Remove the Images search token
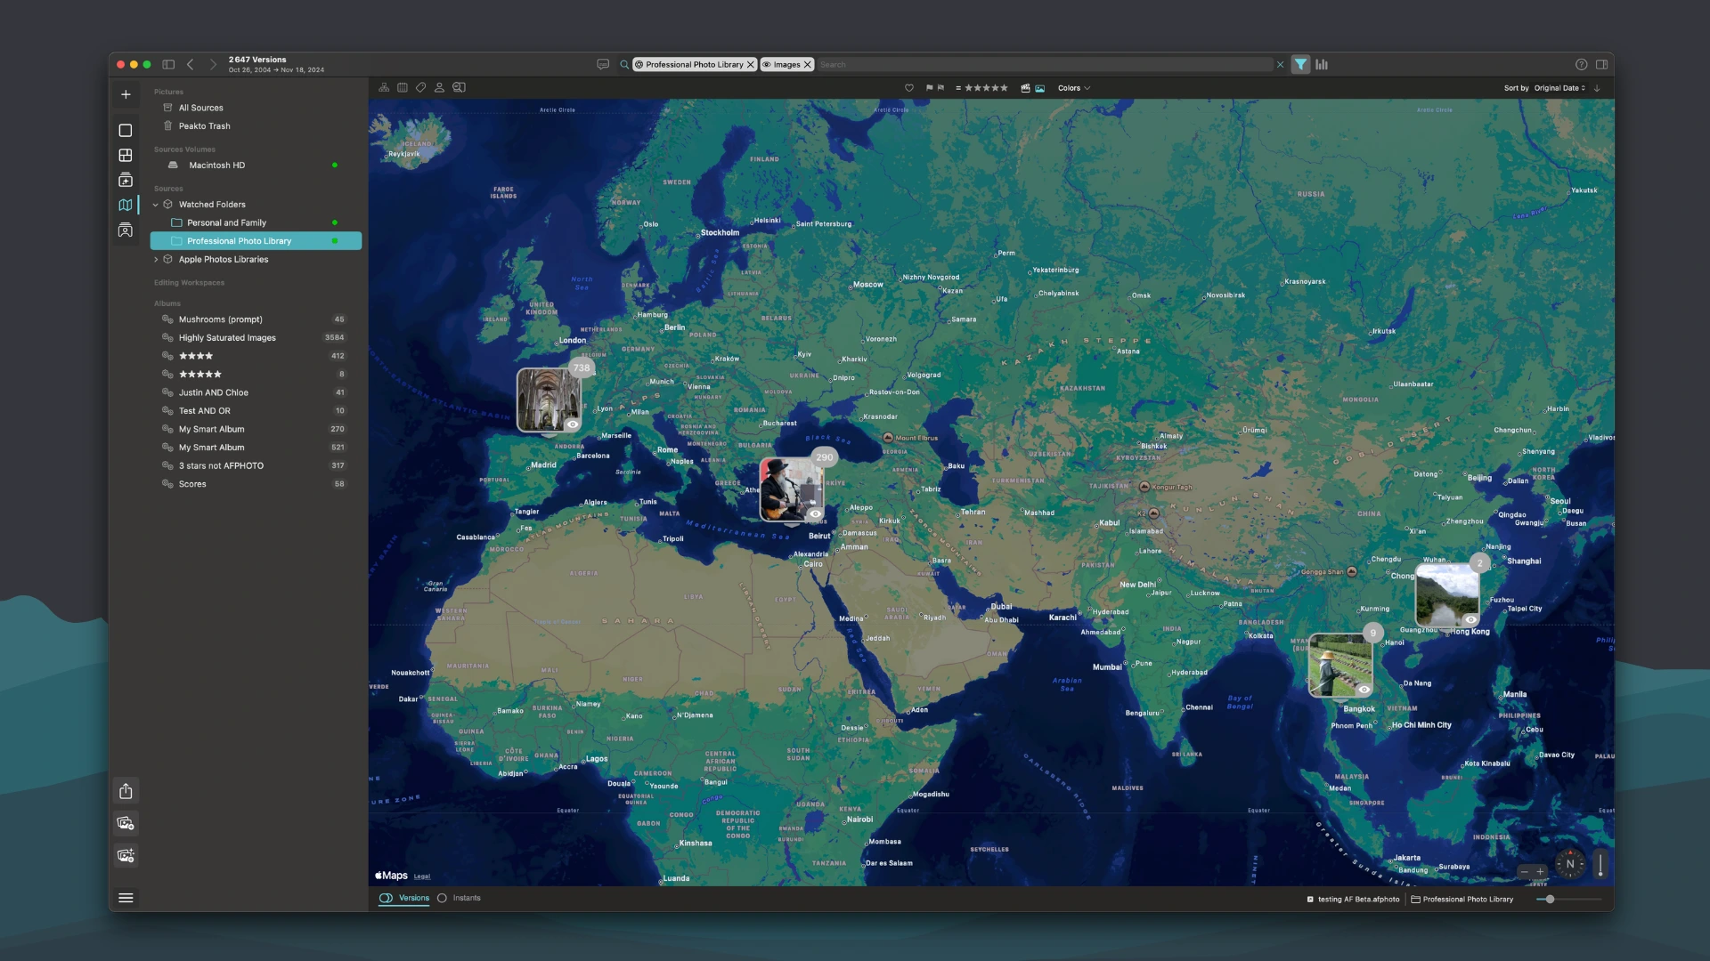The width and height of the screenshot is (1710, 961). 808,64
